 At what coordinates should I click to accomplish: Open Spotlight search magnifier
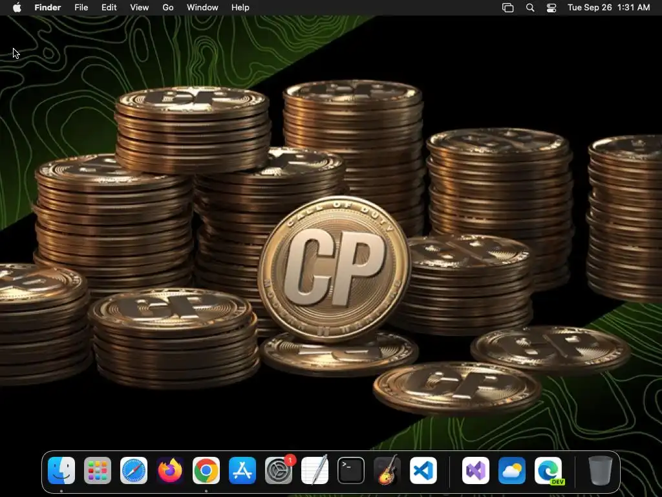point(530,8)
